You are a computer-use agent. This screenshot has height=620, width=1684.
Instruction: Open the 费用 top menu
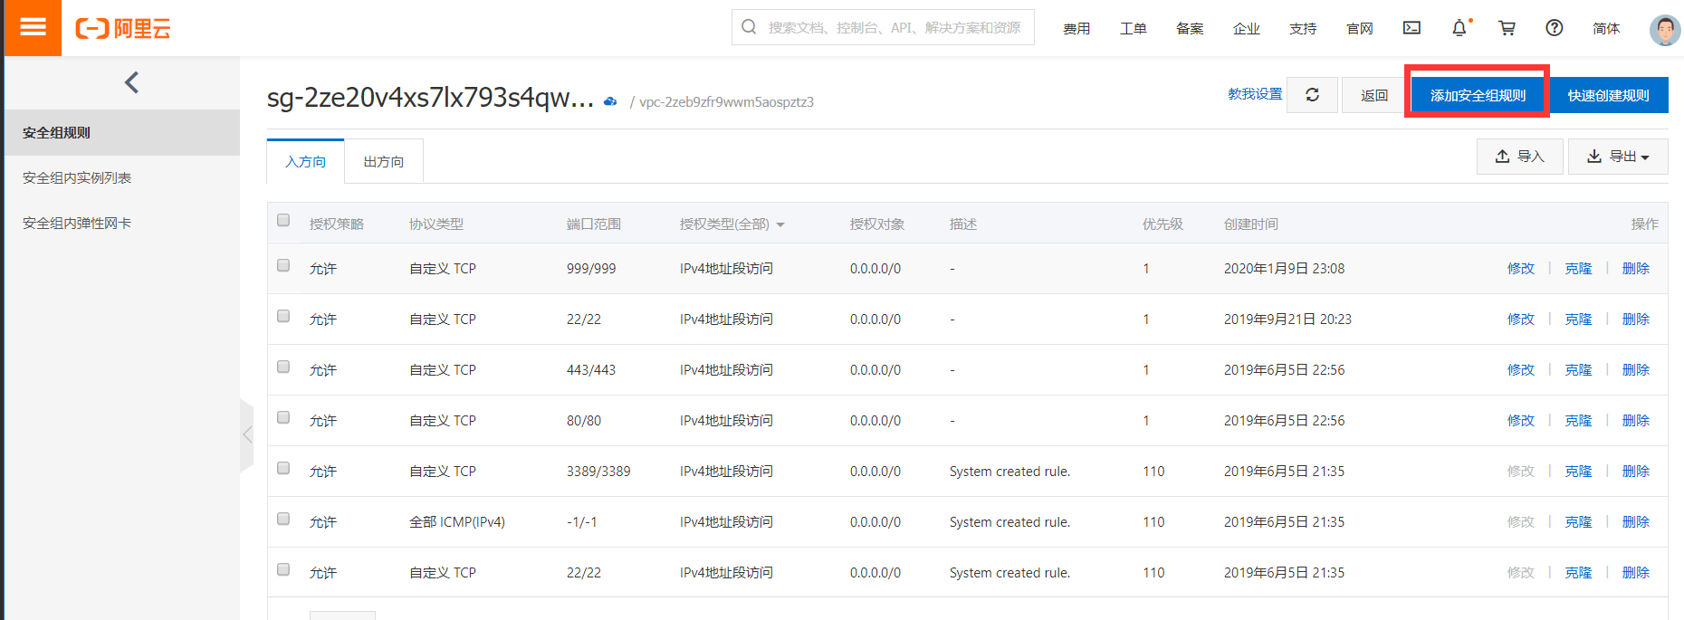(1076, 29)
